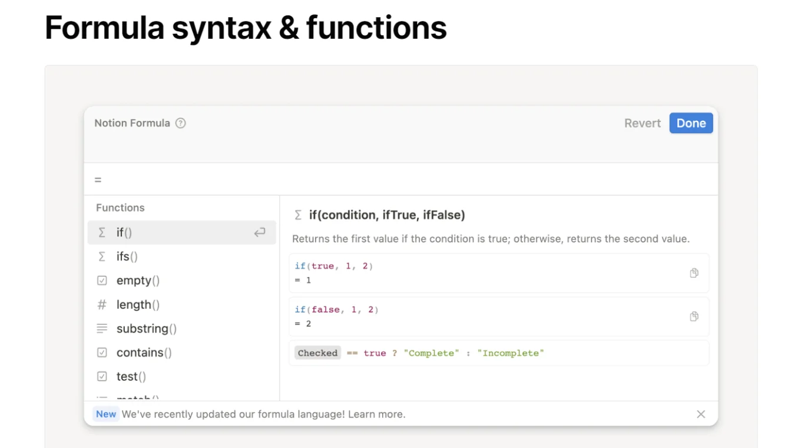The width and height of the screenshot is (801, 448).
Task: Click into the formula input field
Action: tap(400, 180)
